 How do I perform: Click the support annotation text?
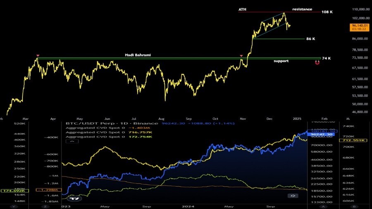pyautogui.click(x=281, y=61)
